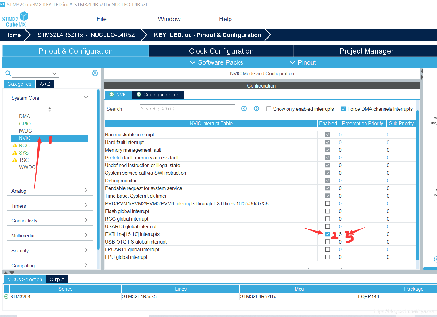This screenshot has width=437, height=317.
Task: Collapse the System Core category
Action: pyautogui.click(x=86, y=98)
